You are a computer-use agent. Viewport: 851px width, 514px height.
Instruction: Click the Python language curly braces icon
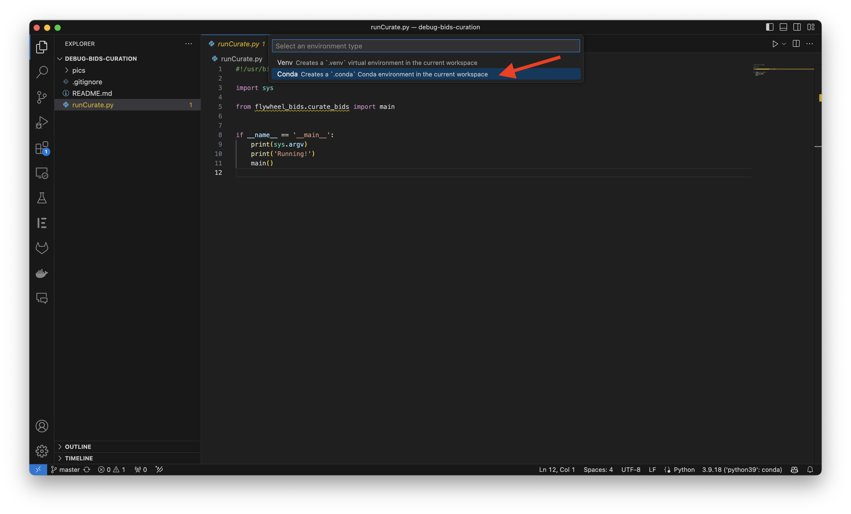tap(667, 470)
